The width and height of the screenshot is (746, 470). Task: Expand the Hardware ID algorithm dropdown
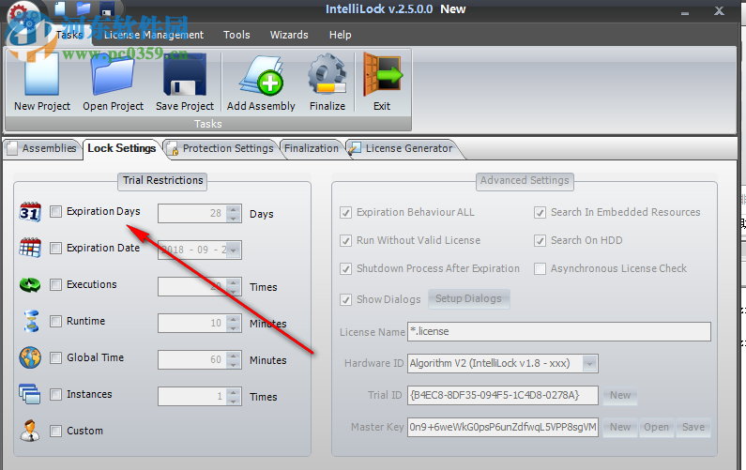point(589,363)
